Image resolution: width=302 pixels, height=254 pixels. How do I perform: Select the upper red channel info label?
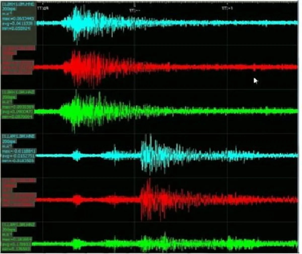pos(17,60)
